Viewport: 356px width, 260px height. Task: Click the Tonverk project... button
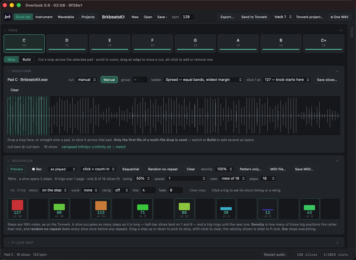tap(310, 17)
